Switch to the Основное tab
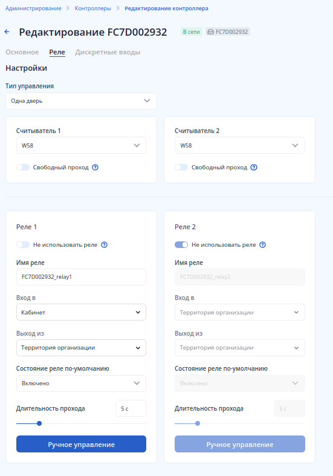The height and width of the screenshot is (476, 333). click(x=22, y=52)
